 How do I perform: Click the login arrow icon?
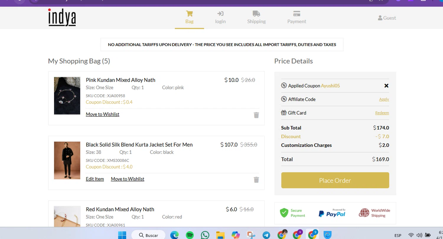coord(220,14)
